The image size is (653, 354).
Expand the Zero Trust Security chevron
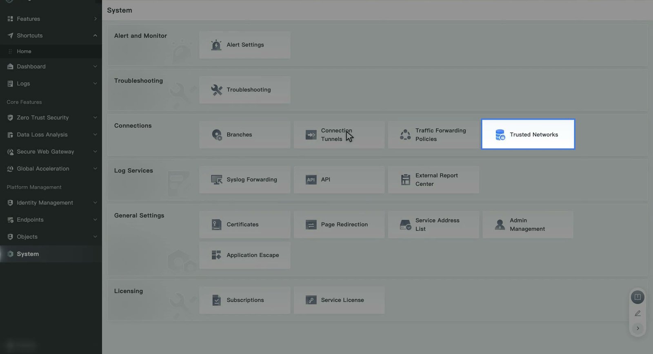(95, 118)
